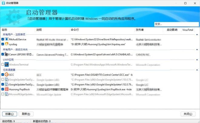Click the WindowsApps Microsoft.WindowsTer command path
The image size is (200, 123).
pos(102,65)
